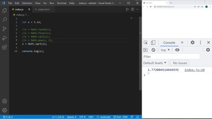
Task: Open the Go menu
Action: coord(45,3)
